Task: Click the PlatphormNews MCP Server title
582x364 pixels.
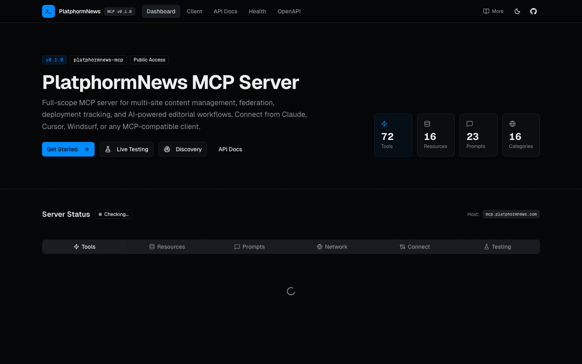Action: click(x=171, y=83)
